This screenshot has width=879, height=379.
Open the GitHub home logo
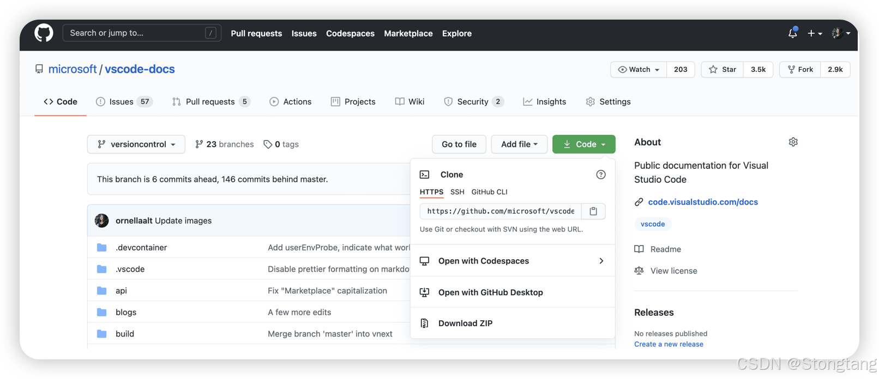click(x=44, y=33)
